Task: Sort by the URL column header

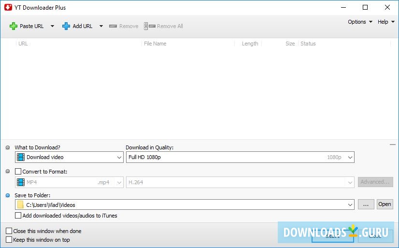Action: 23,44
